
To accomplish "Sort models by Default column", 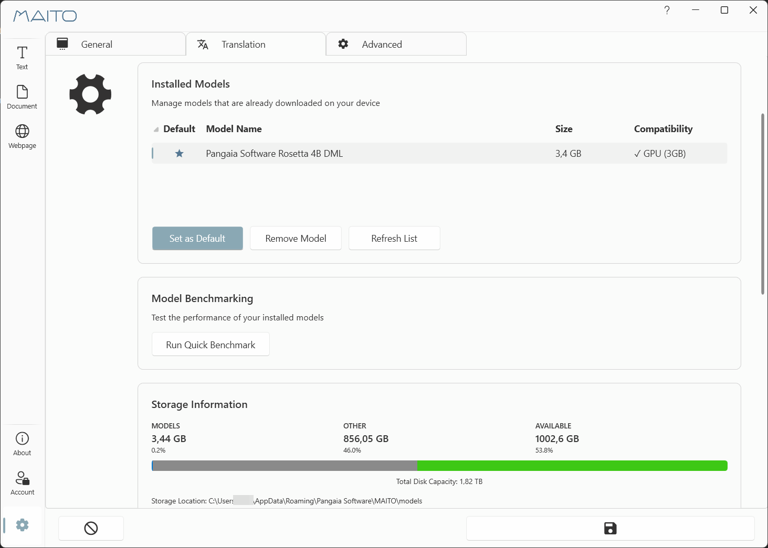I will coord(179,129).
